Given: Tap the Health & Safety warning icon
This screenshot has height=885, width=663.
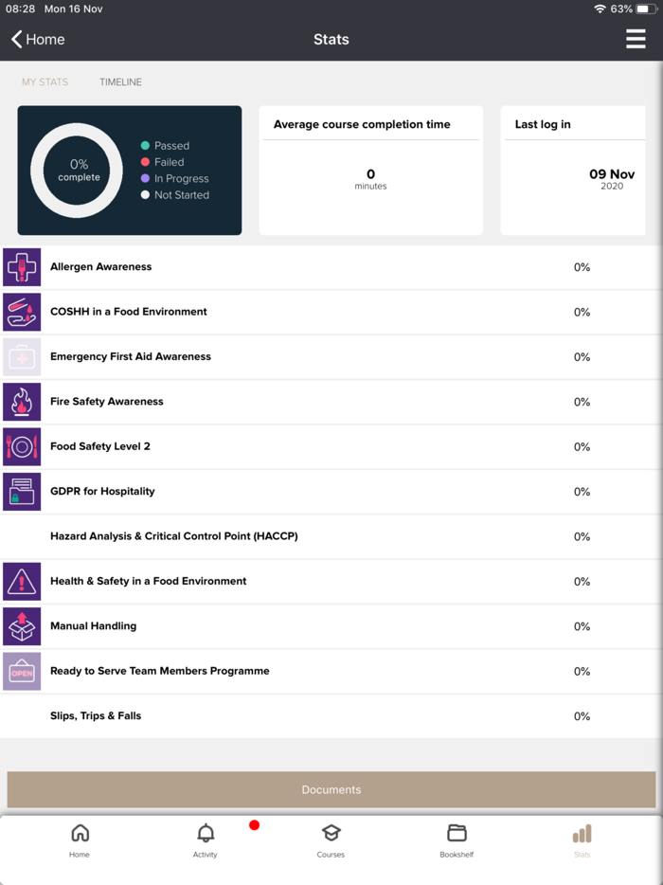Looking at the screenshot, I should point(22,582).
